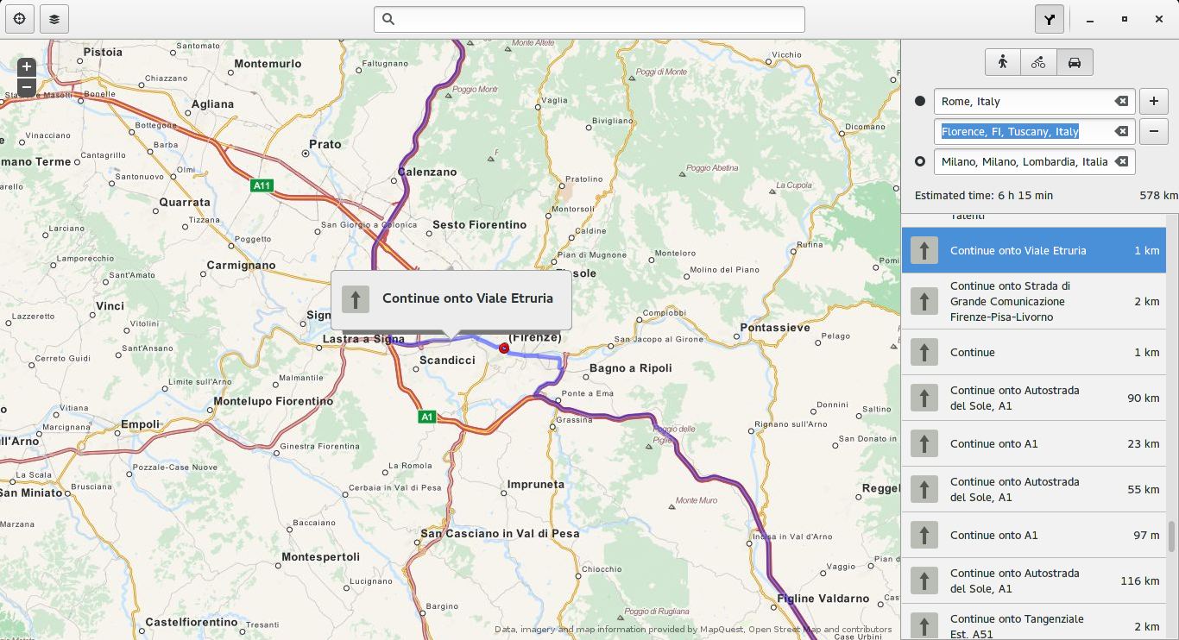Select Tangenziale Est, A51 instruction

1033,623
